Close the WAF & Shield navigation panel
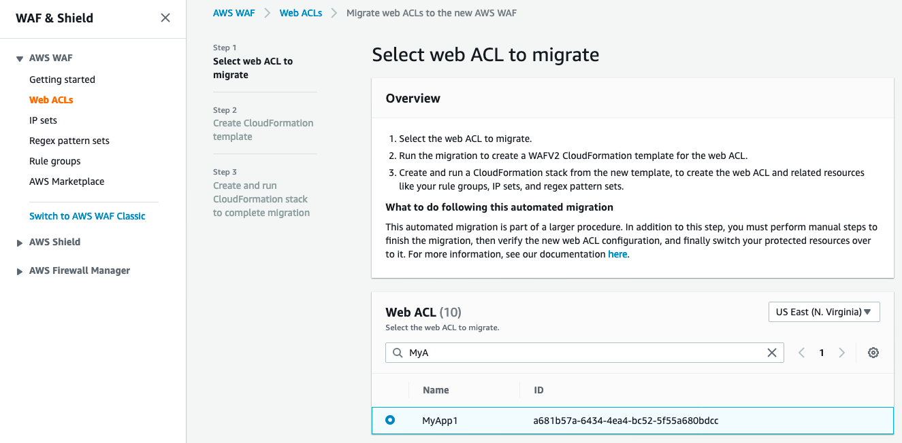Image resolution: width=902 pixels, height=443 pixels. [x=165, y=18]
